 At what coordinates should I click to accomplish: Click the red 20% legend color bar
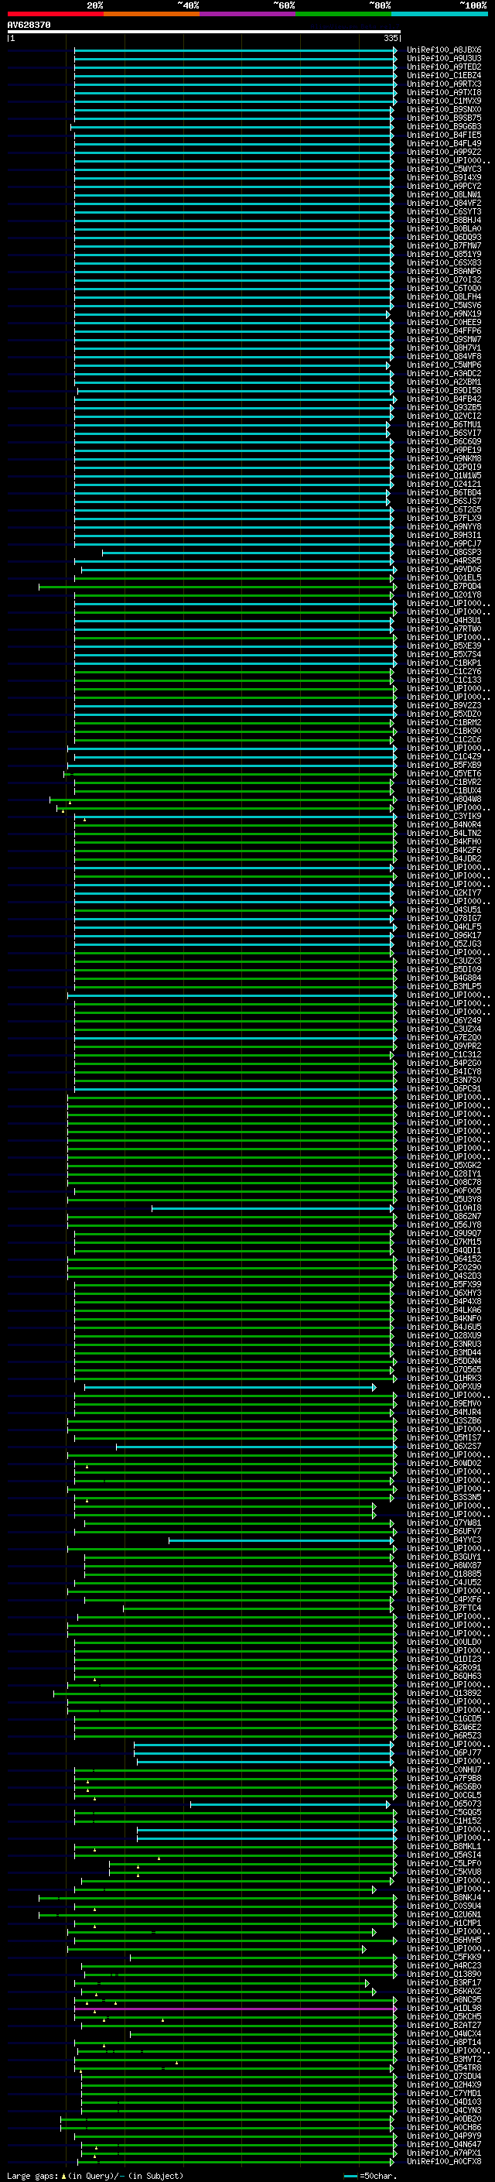[x=55, y=14]
